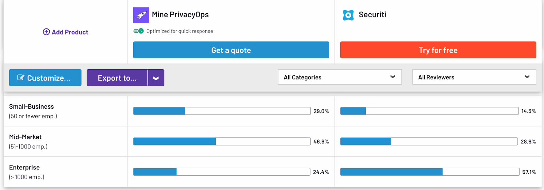This screenshot has width=544, height=190.
Task: Click the Securiti logo icon
Action: (348, 15)
